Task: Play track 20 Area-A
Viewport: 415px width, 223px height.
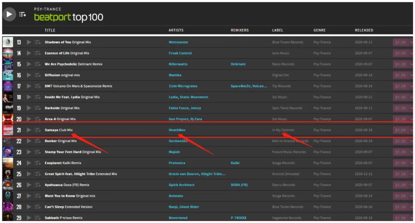Action: pyautogui.click(x=29, y=119)
